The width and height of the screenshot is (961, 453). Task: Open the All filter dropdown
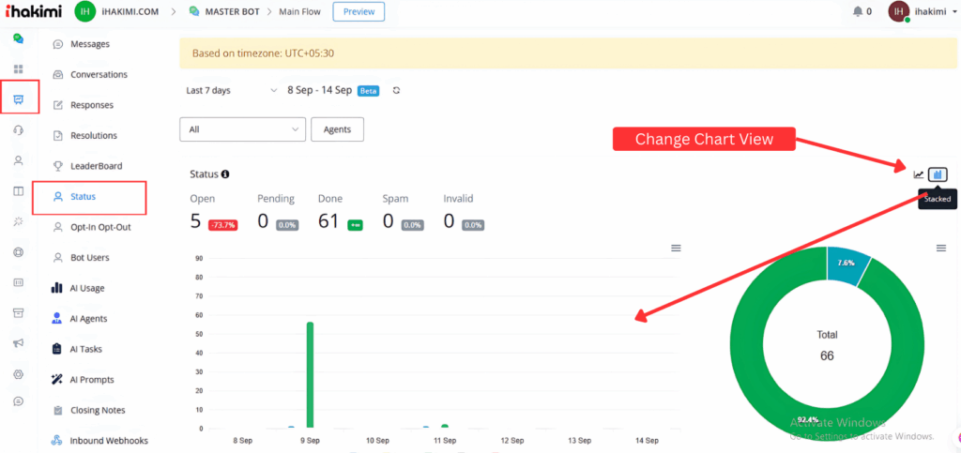tap(242, 129)
